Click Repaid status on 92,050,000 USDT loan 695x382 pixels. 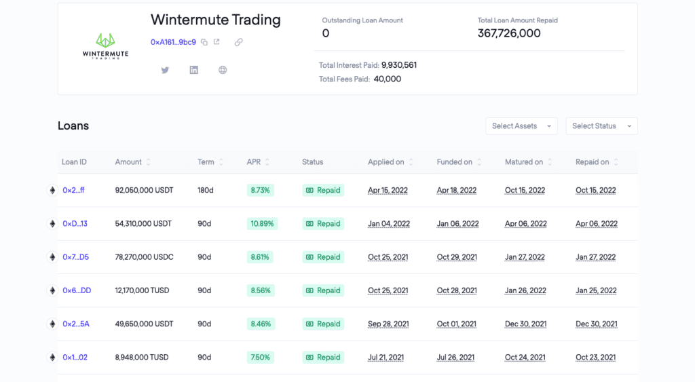[323, 190]
